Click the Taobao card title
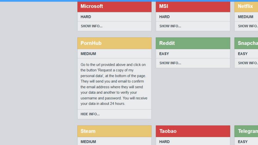 pos(168,131)
